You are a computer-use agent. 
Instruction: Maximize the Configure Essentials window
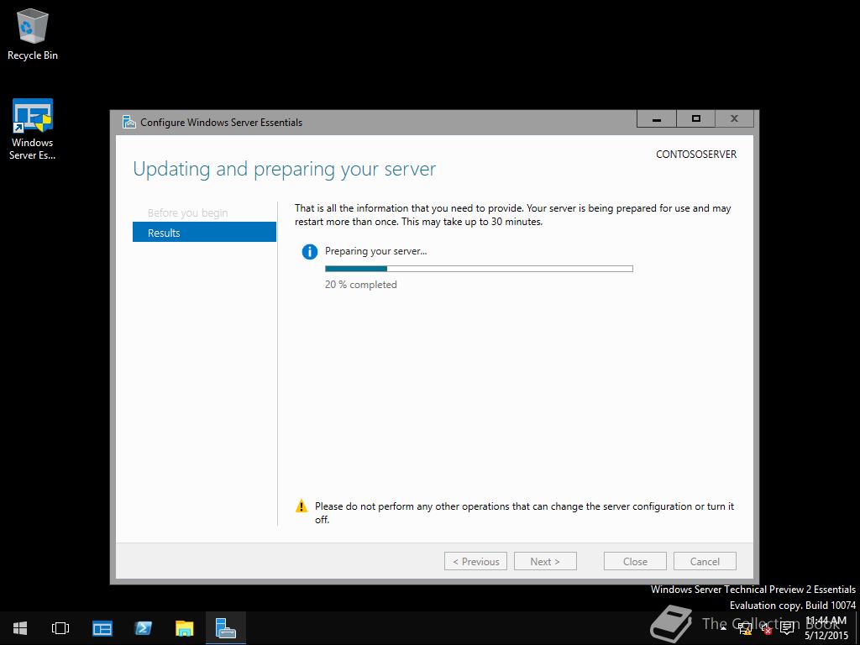coord(696,119)
